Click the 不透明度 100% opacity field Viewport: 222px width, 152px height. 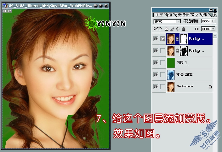[x=206, y=21]
